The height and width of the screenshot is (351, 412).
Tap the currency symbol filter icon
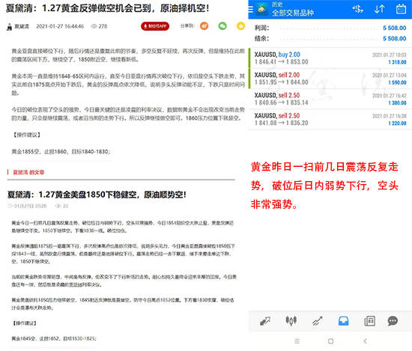click(357, 9)
